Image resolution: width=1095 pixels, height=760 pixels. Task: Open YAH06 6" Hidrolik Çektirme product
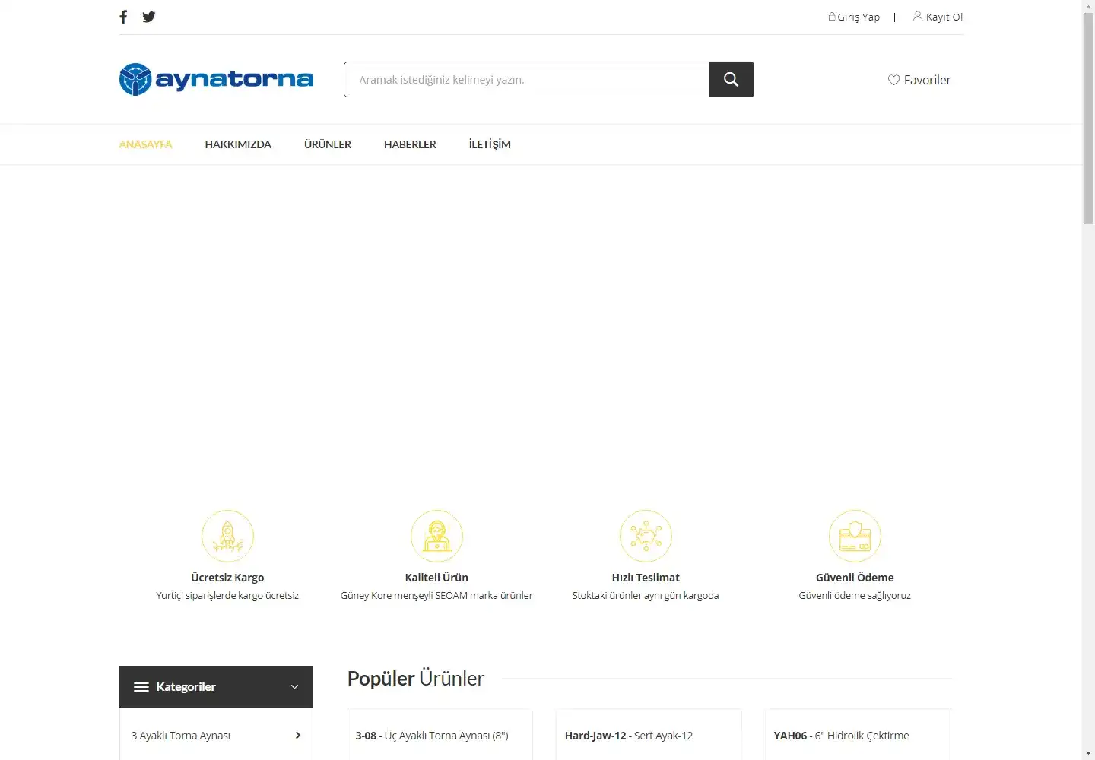841,735
